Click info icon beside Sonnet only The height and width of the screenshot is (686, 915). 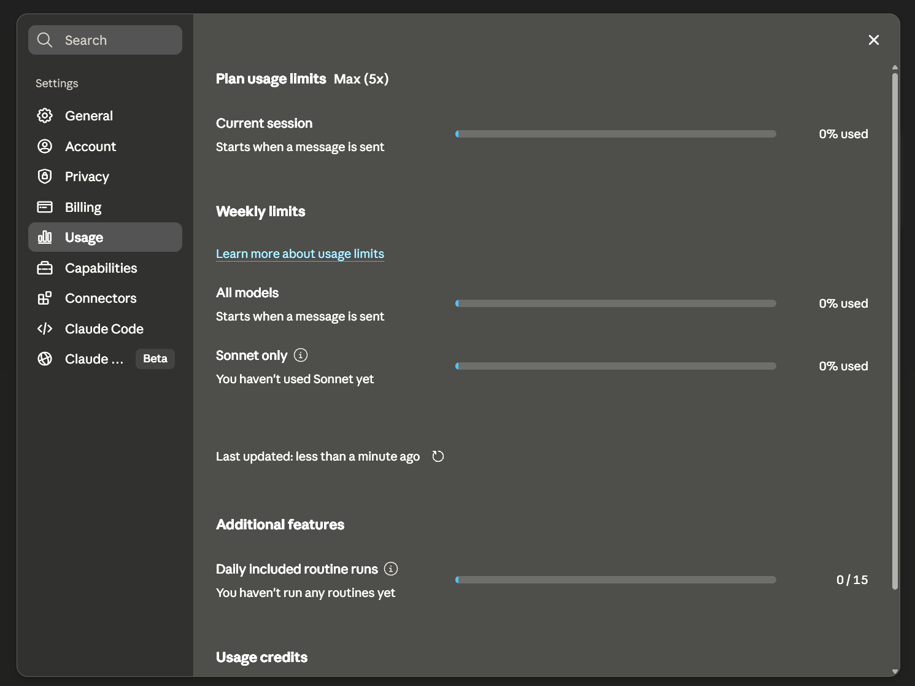tap(301, 355)
